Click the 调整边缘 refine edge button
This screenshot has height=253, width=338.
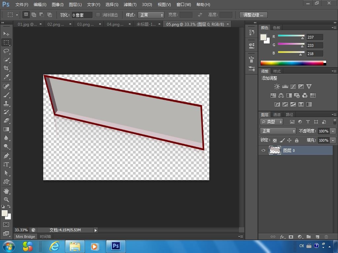click(x=253, y=15)
